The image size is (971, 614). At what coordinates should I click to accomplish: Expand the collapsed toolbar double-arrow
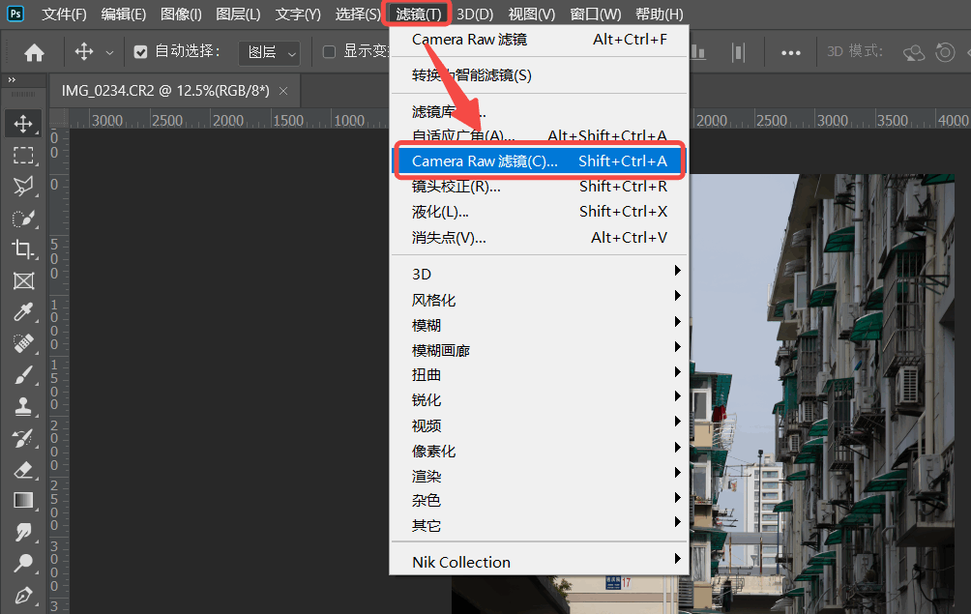[12, 79]
